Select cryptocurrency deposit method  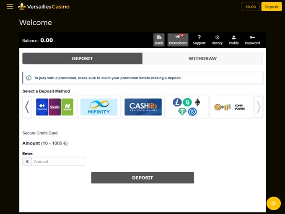pyautogui.click(x=187, y=107)
